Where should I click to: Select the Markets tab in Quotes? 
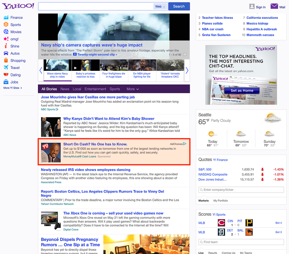coord(203,201)
